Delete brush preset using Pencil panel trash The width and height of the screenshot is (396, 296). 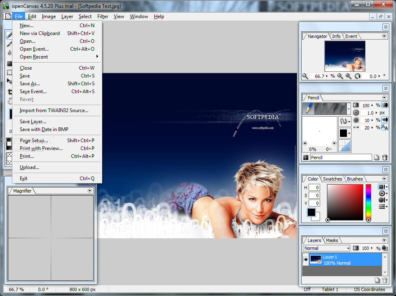point(384,158)
